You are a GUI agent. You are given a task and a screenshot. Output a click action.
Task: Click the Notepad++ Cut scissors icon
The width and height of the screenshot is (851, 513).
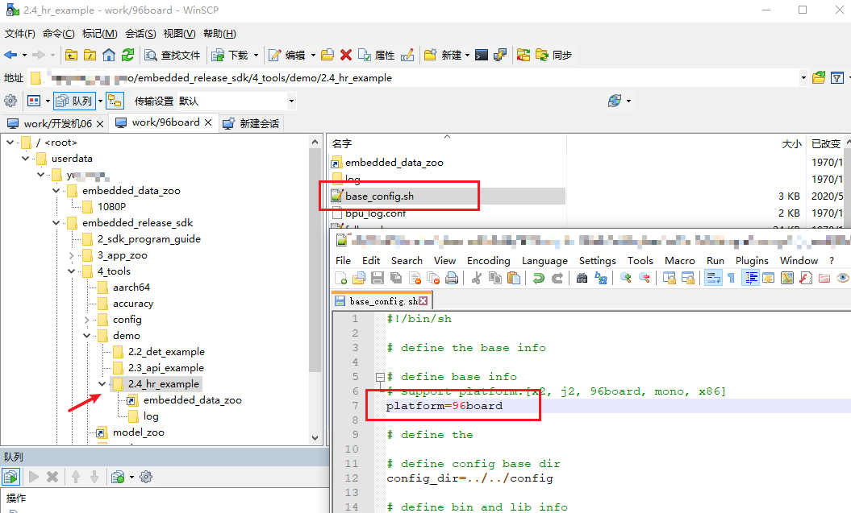point(477,278)
